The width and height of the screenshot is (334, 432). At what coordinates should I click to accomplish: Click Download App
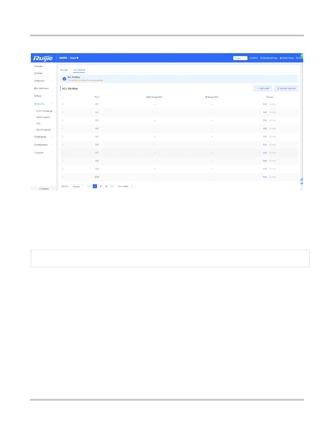[x=269, y=58]
